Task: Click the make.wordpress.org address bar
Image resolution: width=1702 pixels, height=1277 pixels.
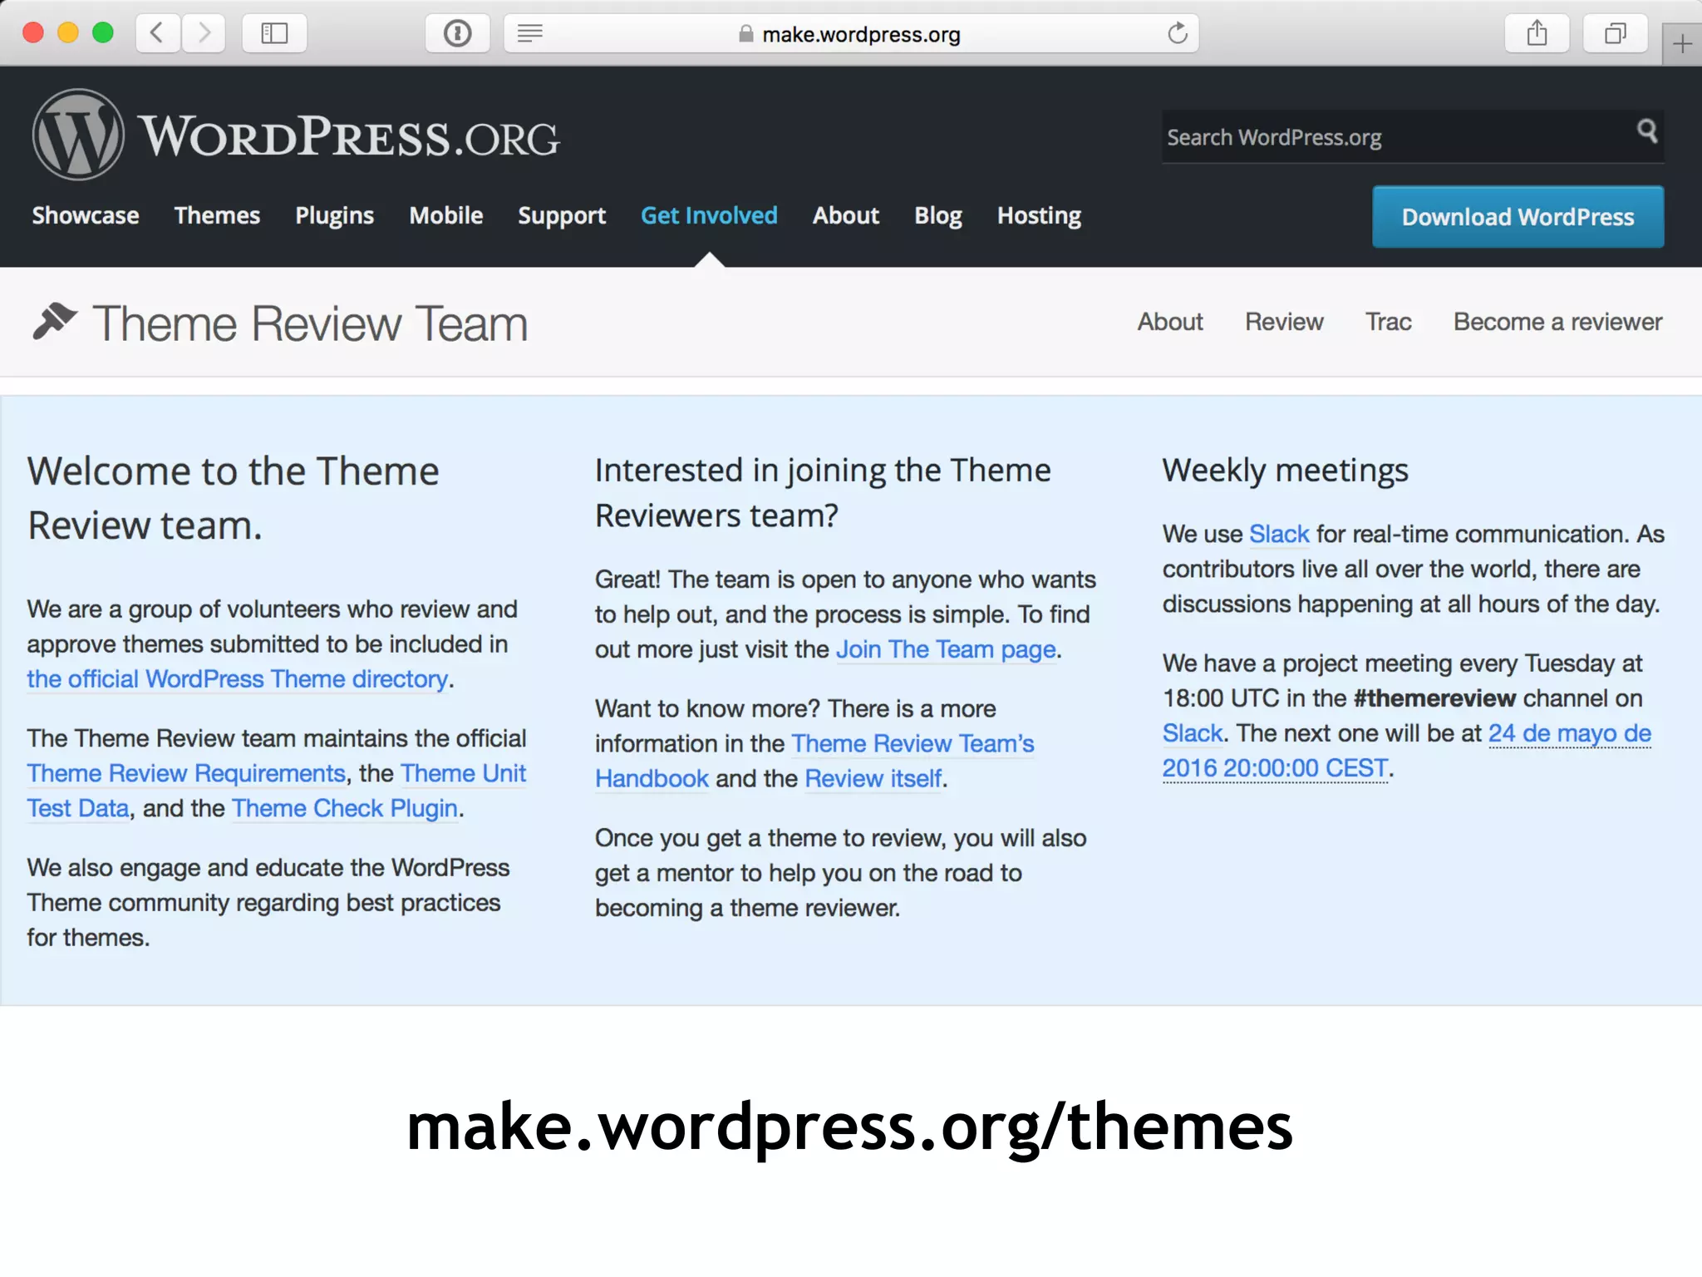Action: [x=851, y=33]
